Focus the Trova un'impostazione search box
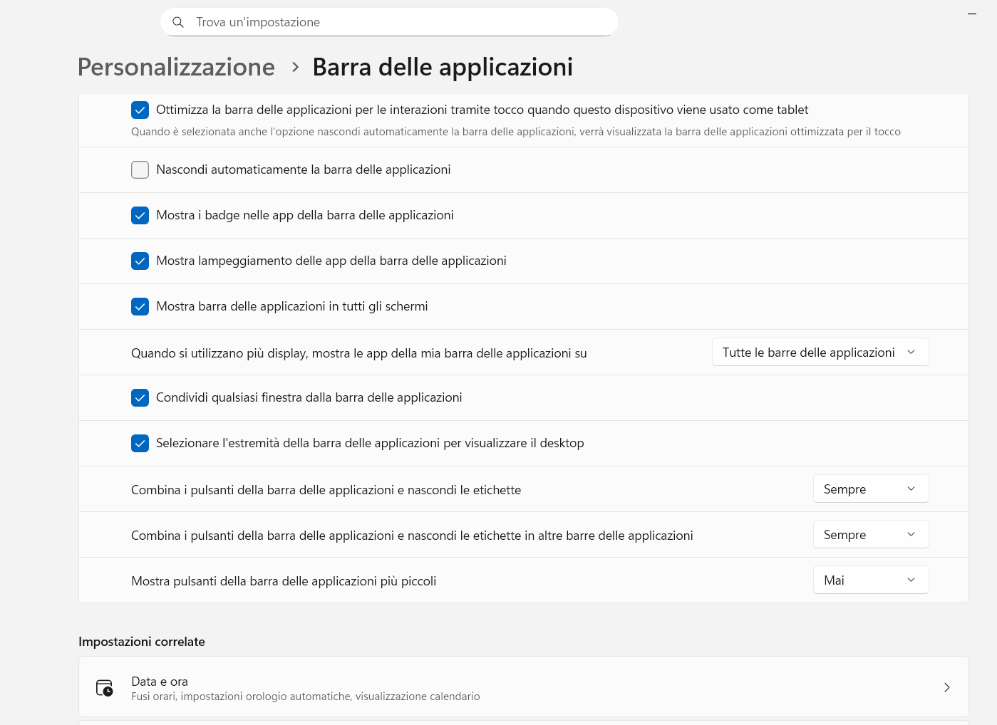 click(x=389, y=22)
